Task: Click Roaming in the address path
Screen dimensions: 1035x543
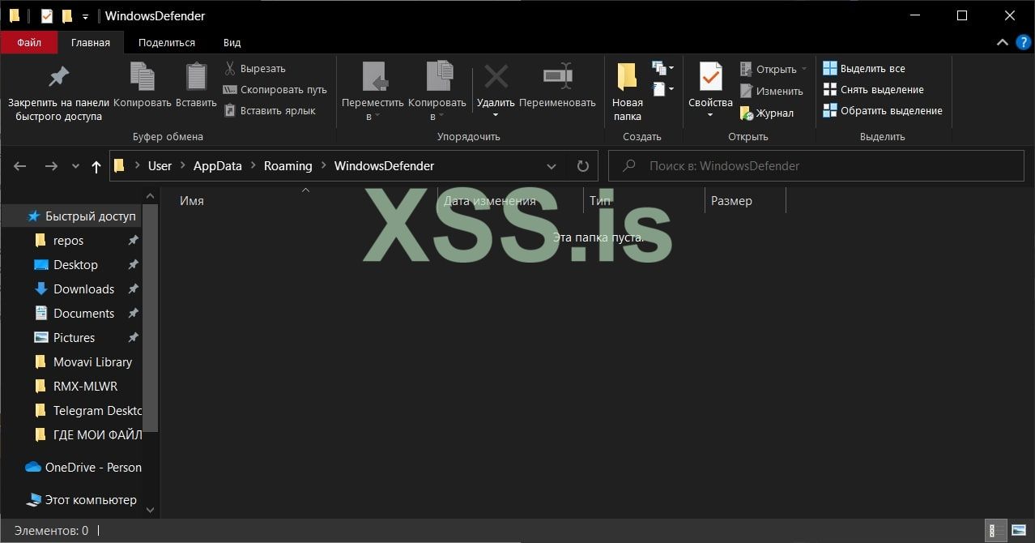Action: tap(287, 166)
